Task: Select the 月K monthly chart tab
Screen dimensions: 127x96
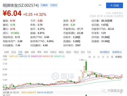Action: coord(33,52)
